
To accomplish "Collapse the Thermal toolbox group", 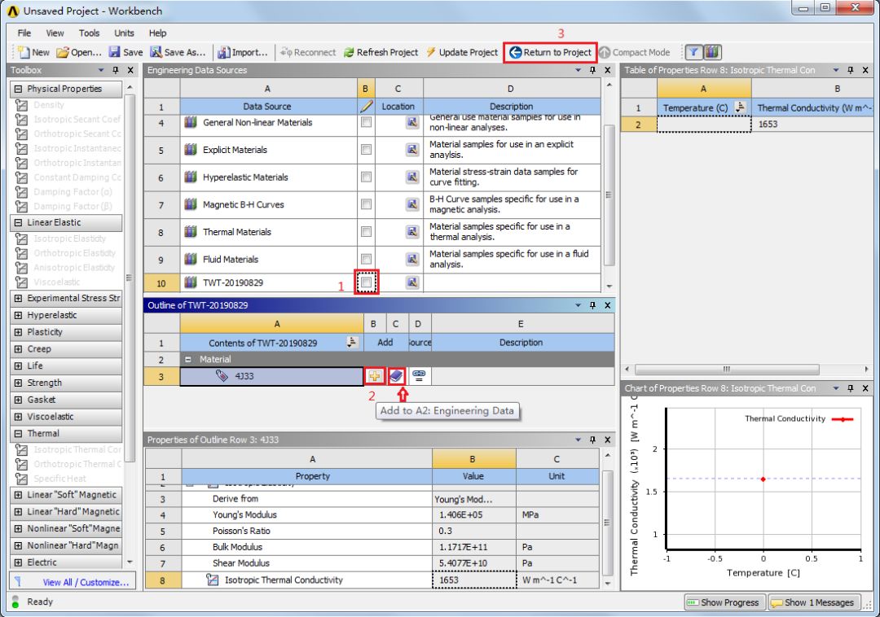I will click(18, 433).
